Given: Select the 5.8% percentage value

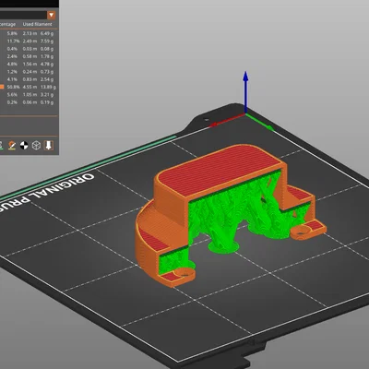Looking at the screenshot, I should tap(12, 33).
